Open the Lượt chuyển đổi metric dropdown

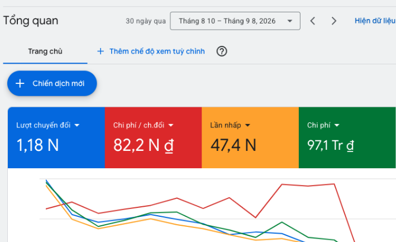[47, 125]
